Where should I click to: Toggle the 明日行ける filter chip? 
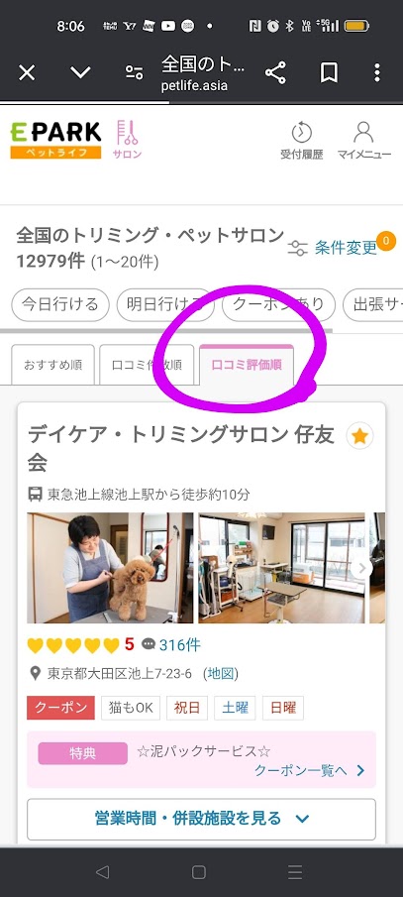[x=165, y=305]
